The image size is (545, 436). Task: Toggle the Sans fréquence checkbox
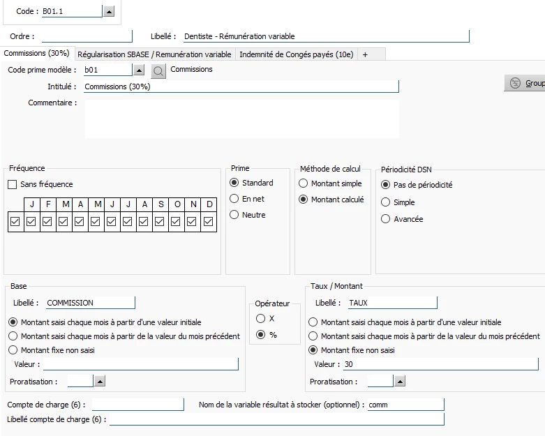point(13,184)
